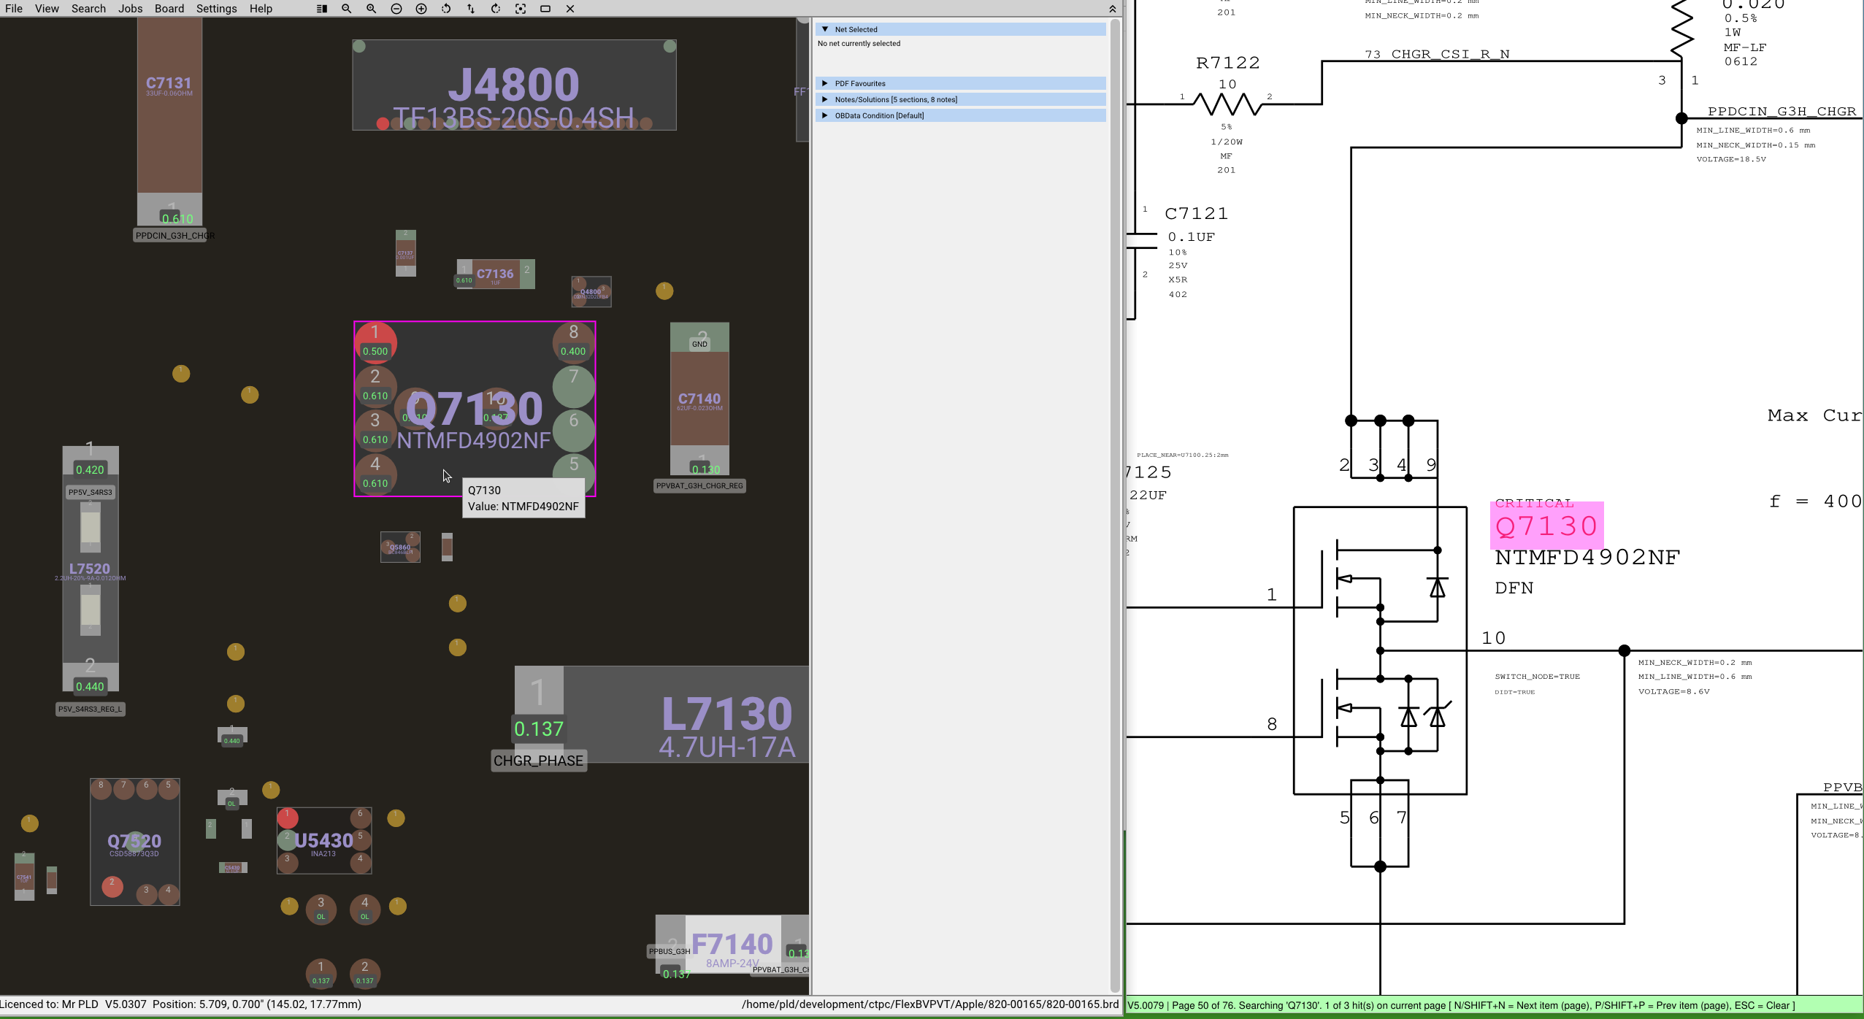Open the Search menu
This screenshot has height=1019, width=1864.
point(88,9)
